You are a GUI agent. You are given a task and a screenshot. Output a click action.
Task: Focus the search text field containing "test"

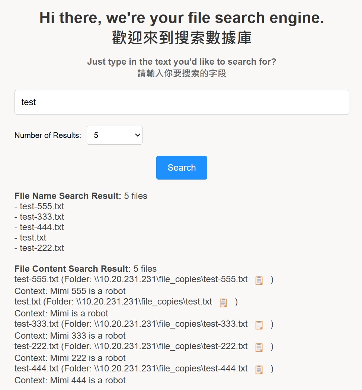[182, 102]
